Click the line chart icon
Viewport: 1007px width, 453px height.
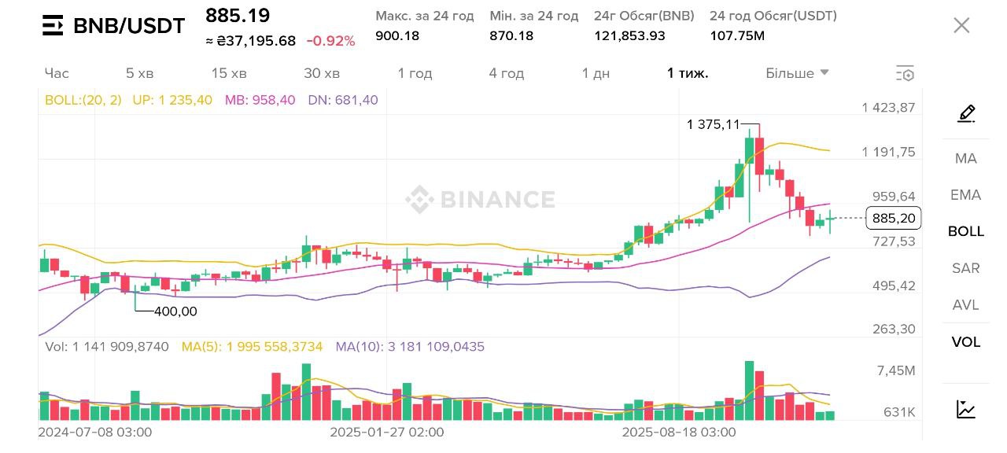(966, 409)
